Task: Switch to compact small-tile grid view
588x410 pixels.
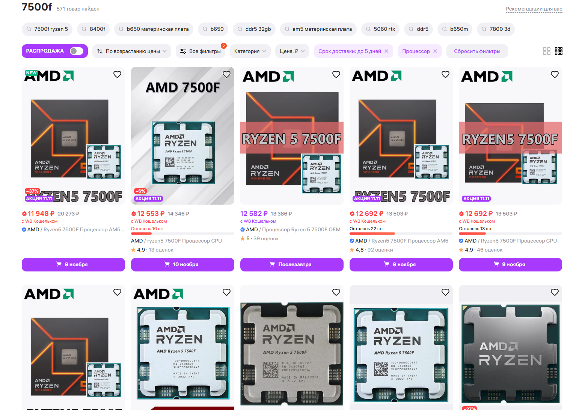Action: pos(559,51)
